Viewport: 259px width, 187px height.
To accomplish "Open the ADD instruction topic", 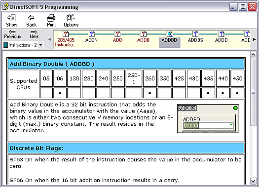I will tap(117, 37).
